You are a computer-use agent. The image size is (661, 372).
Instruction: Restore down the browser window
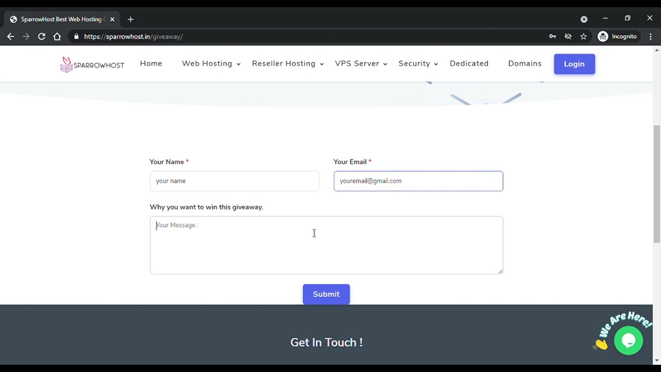coord(627,19)
